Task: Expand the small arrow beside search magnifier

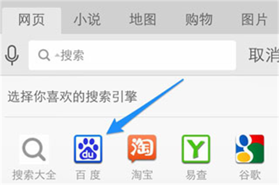Action: point(57,55)
